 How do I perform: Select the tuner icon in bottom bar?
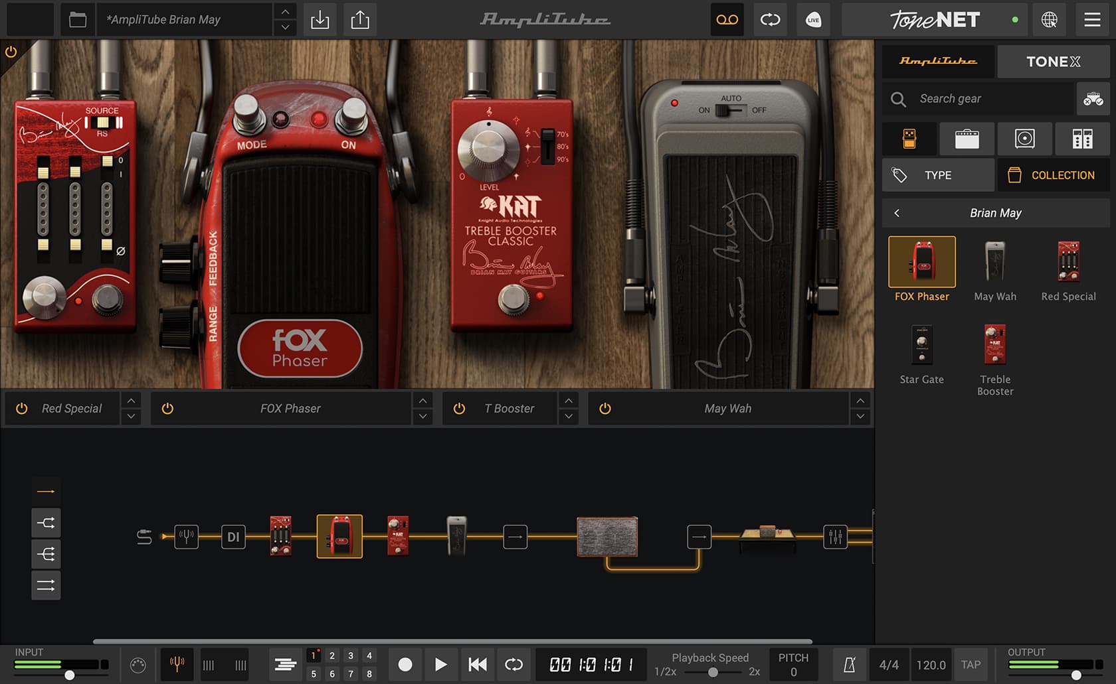point(177,664)
